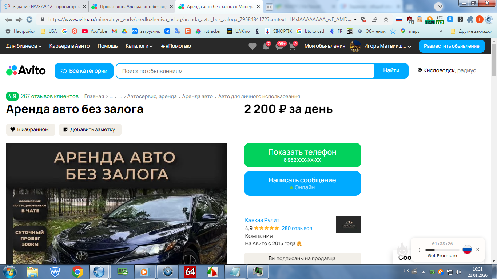Click the Avito logo
Viewport: 497px width, 279px height.
26,70
